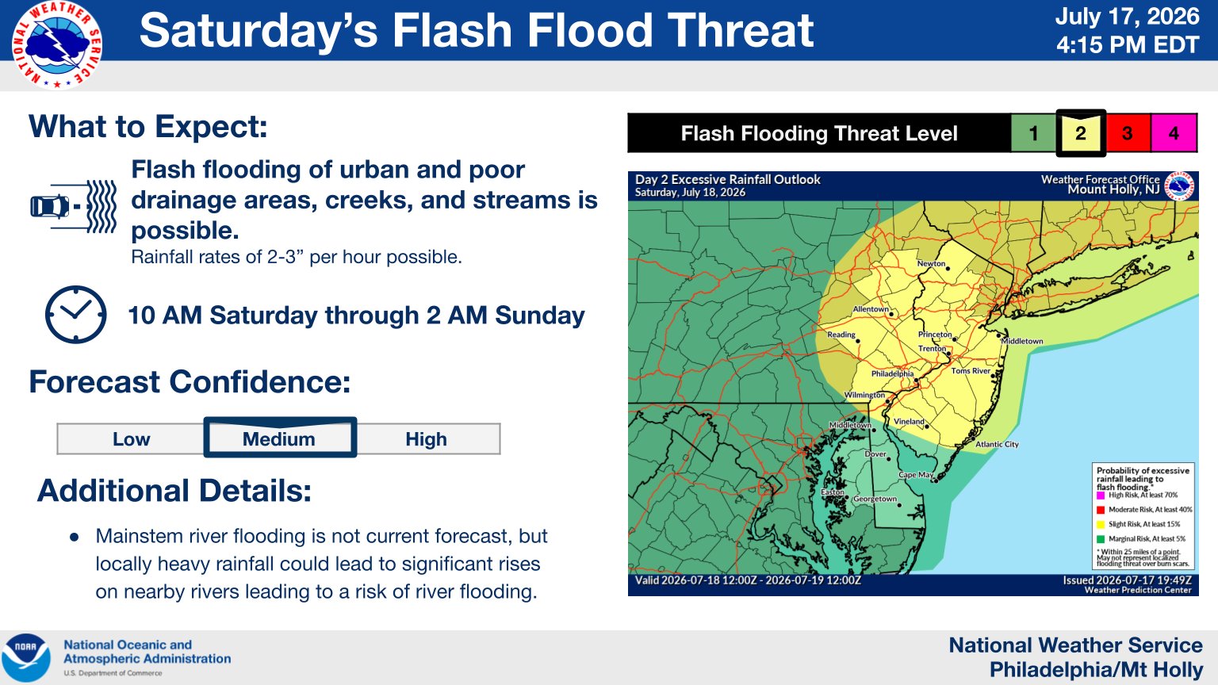Click the Day 2 Excessive Rainfall Outlook title

tap(728, 179)
